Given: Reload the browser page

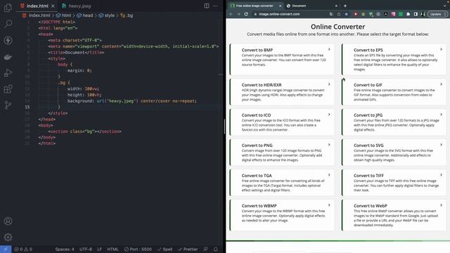Looking at the screenshot, I should [x=246, y=14].
